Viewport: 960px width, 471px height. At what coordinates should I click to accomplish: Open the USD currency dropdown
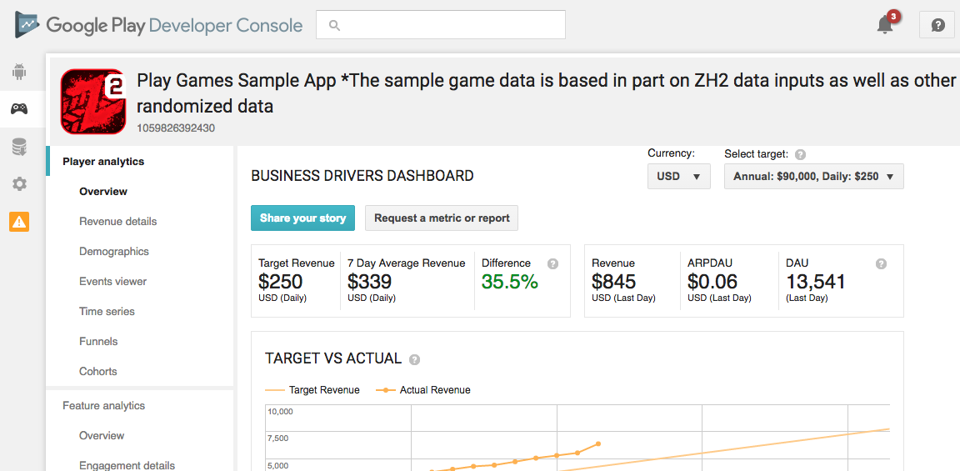click(678, 177)
